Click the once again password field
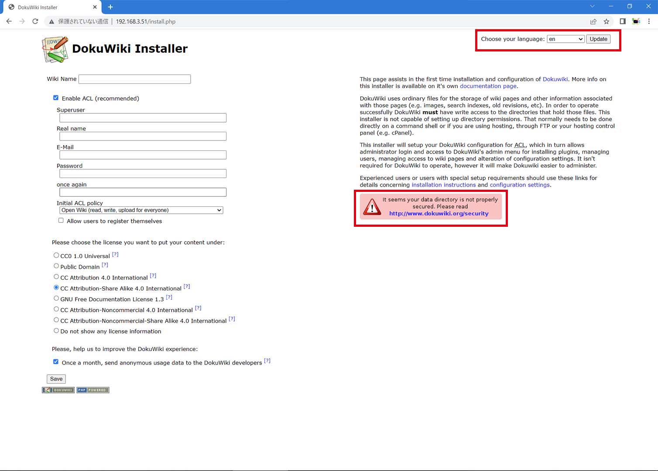This screenshot has width=658, height=471. [143, 192]
